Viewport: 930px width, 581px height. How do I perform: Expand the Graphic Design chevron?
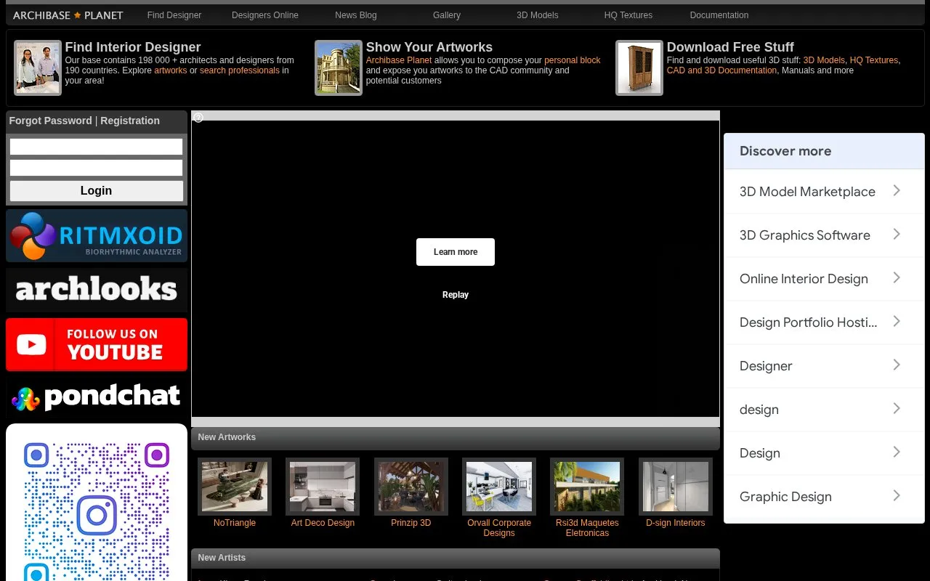pyautogui.click(x=897, y=496)
